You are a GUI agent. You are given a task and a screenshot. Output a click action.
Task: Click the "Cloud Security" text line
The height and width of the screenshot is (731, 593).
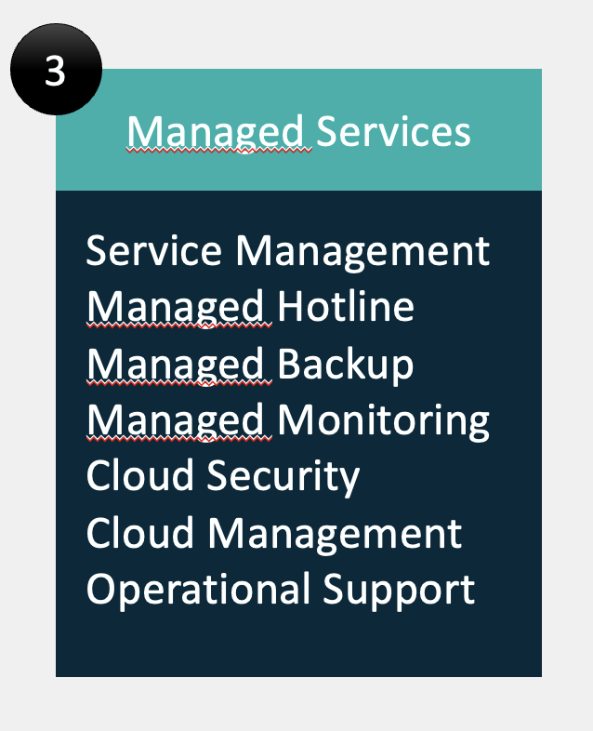pos(222,477)
